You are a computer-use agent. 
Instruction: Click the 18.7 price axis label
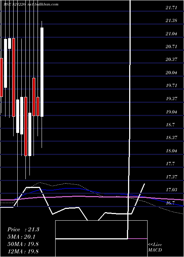[170, 124]
